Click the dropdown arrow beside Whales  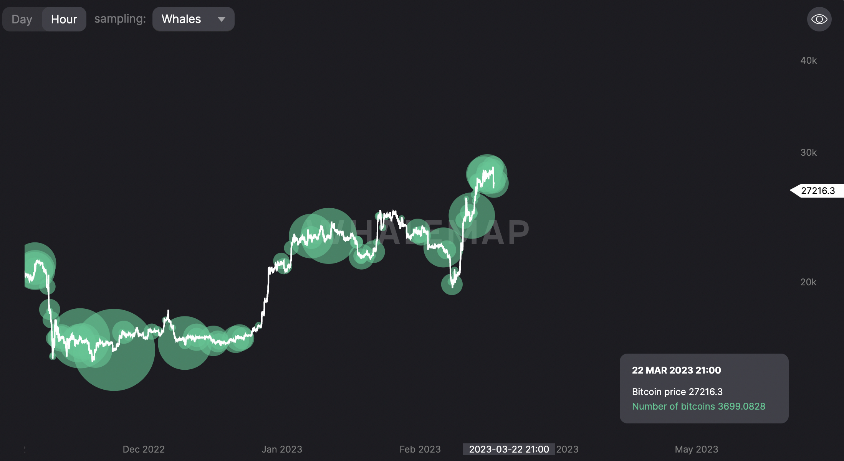[x=222, y=19]
